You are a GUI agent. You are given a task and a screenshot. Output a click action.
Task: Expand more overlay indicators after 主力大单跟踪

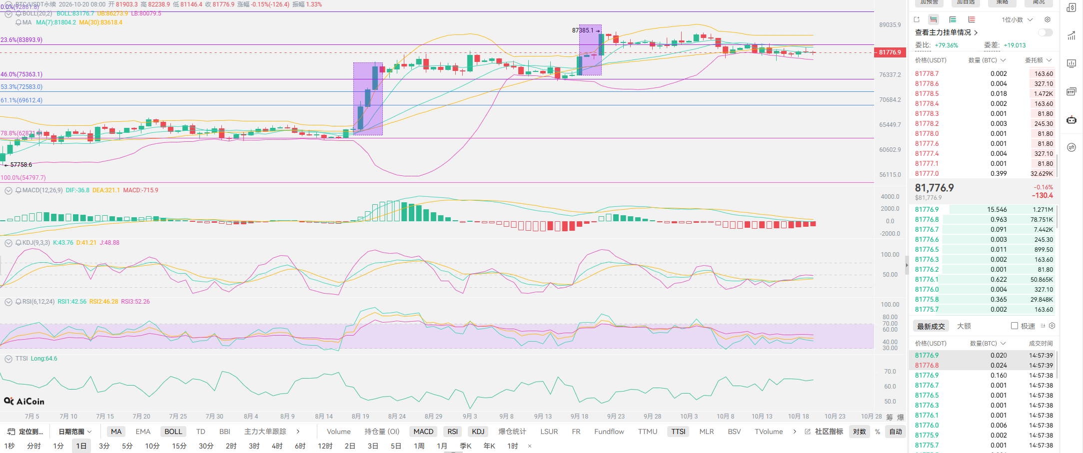coord(298,432)
